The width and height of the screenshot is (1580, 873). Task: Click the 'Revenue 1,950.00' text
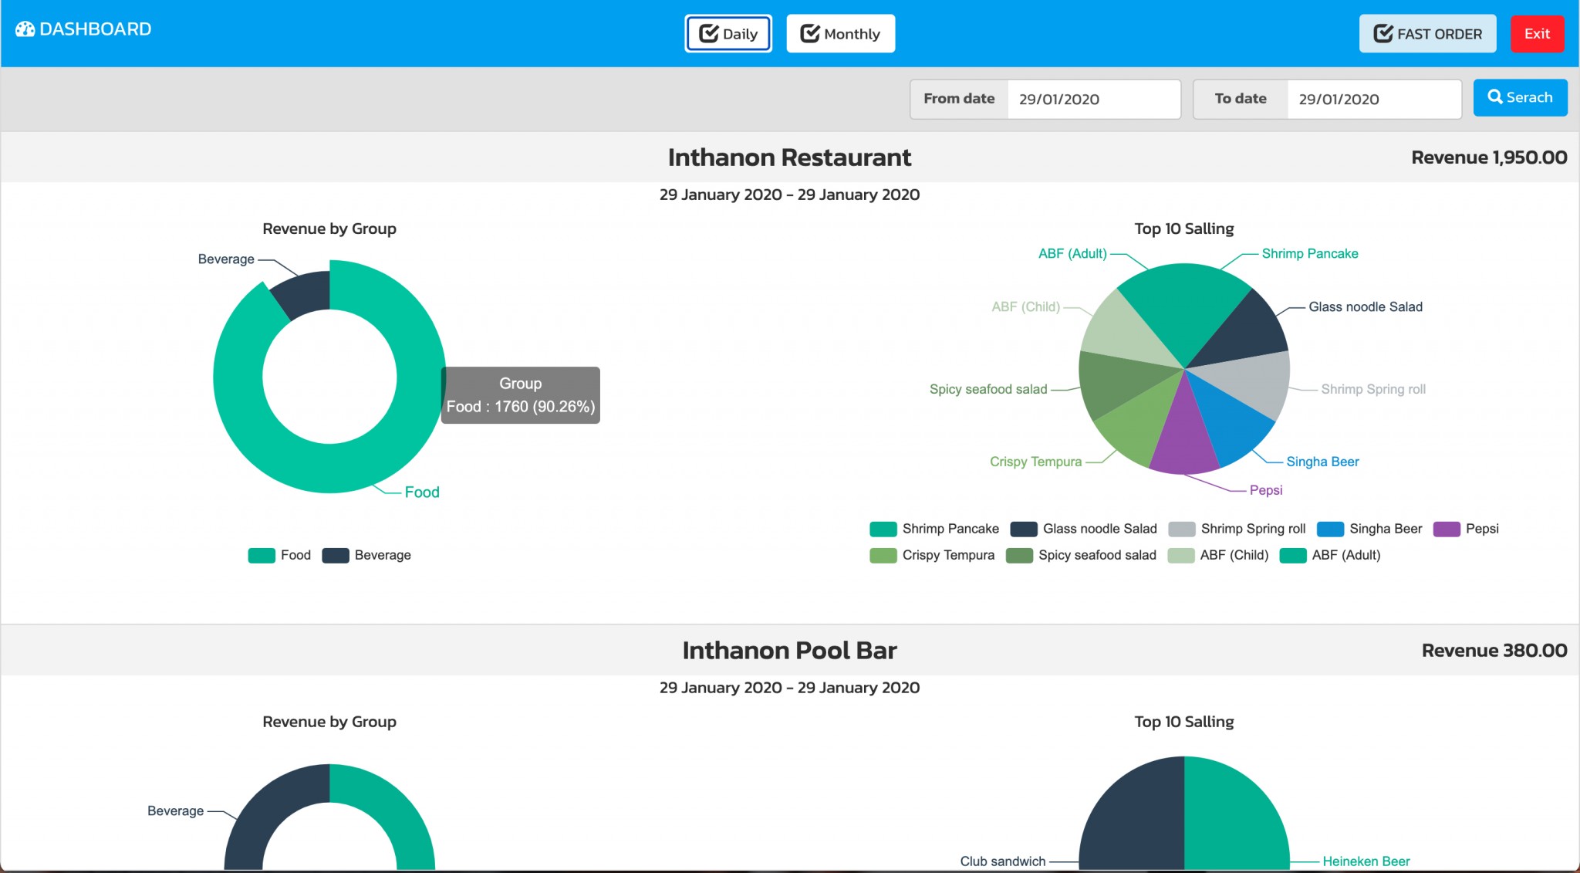tap(1489, 157)
